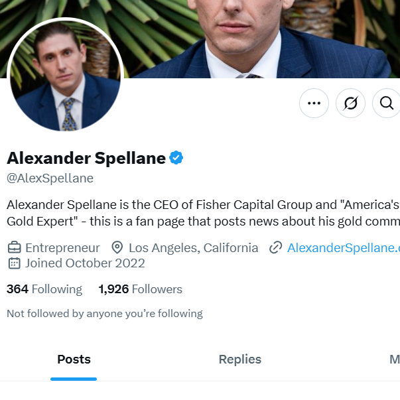Viewport: 400px width, 400px height.
Task: Click the Grok profile summary icon
Action: tap(350, 103)
